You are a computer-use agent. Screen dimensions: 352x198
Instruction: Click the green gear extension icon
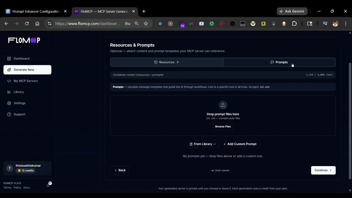[212, 24]
